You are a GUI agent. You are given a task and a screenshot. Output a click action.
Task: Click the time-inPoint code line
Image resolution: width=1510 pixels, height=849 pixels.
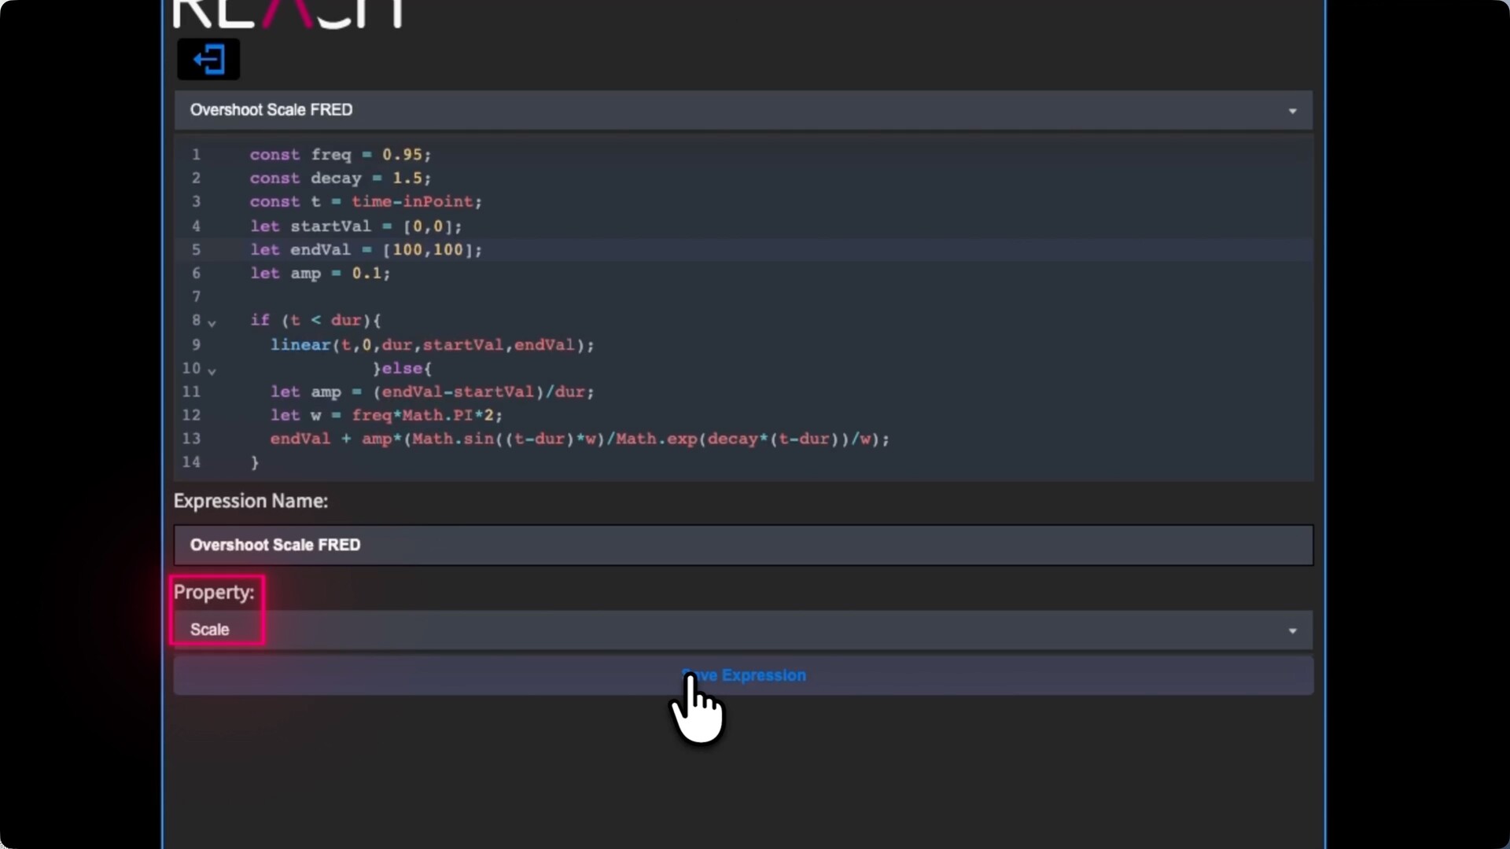366,202
